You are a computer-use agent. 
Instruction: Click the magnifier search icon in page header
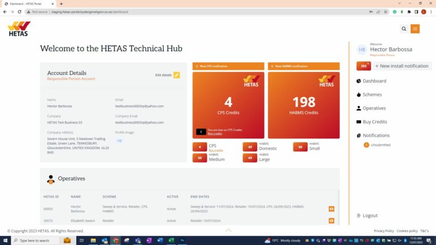click(404, 28)
